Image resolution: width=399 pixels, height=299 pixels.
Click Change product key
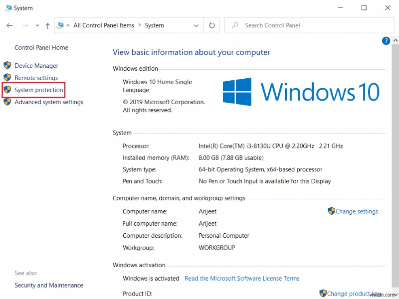354,294
